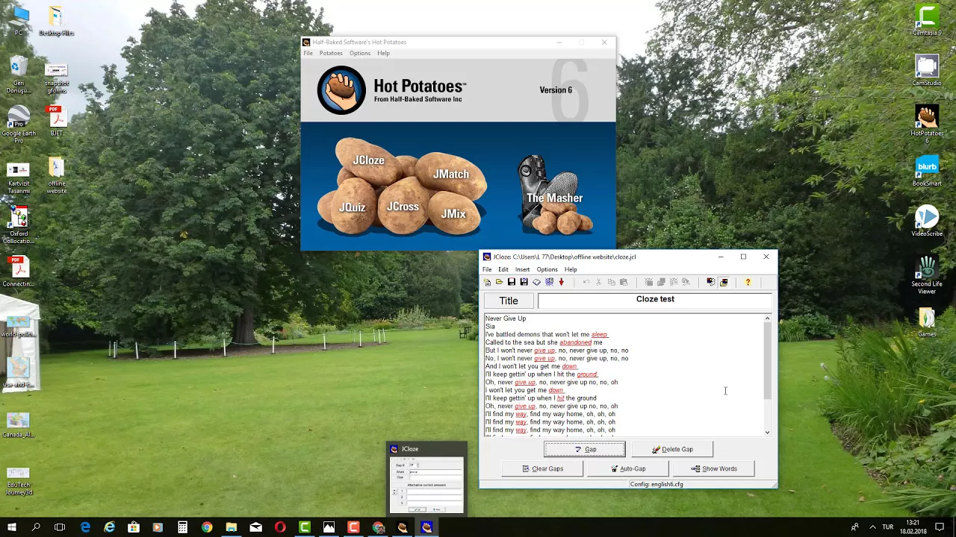Screen dimensions: 956x537
Task: Open the File menu in JCloze window
Action: pos(487,269)
